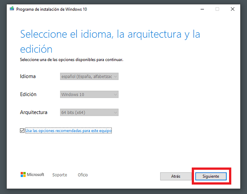This screenshot has height=194, width=247.
Task: Click the Idioma label
Action: click(28, 76)
